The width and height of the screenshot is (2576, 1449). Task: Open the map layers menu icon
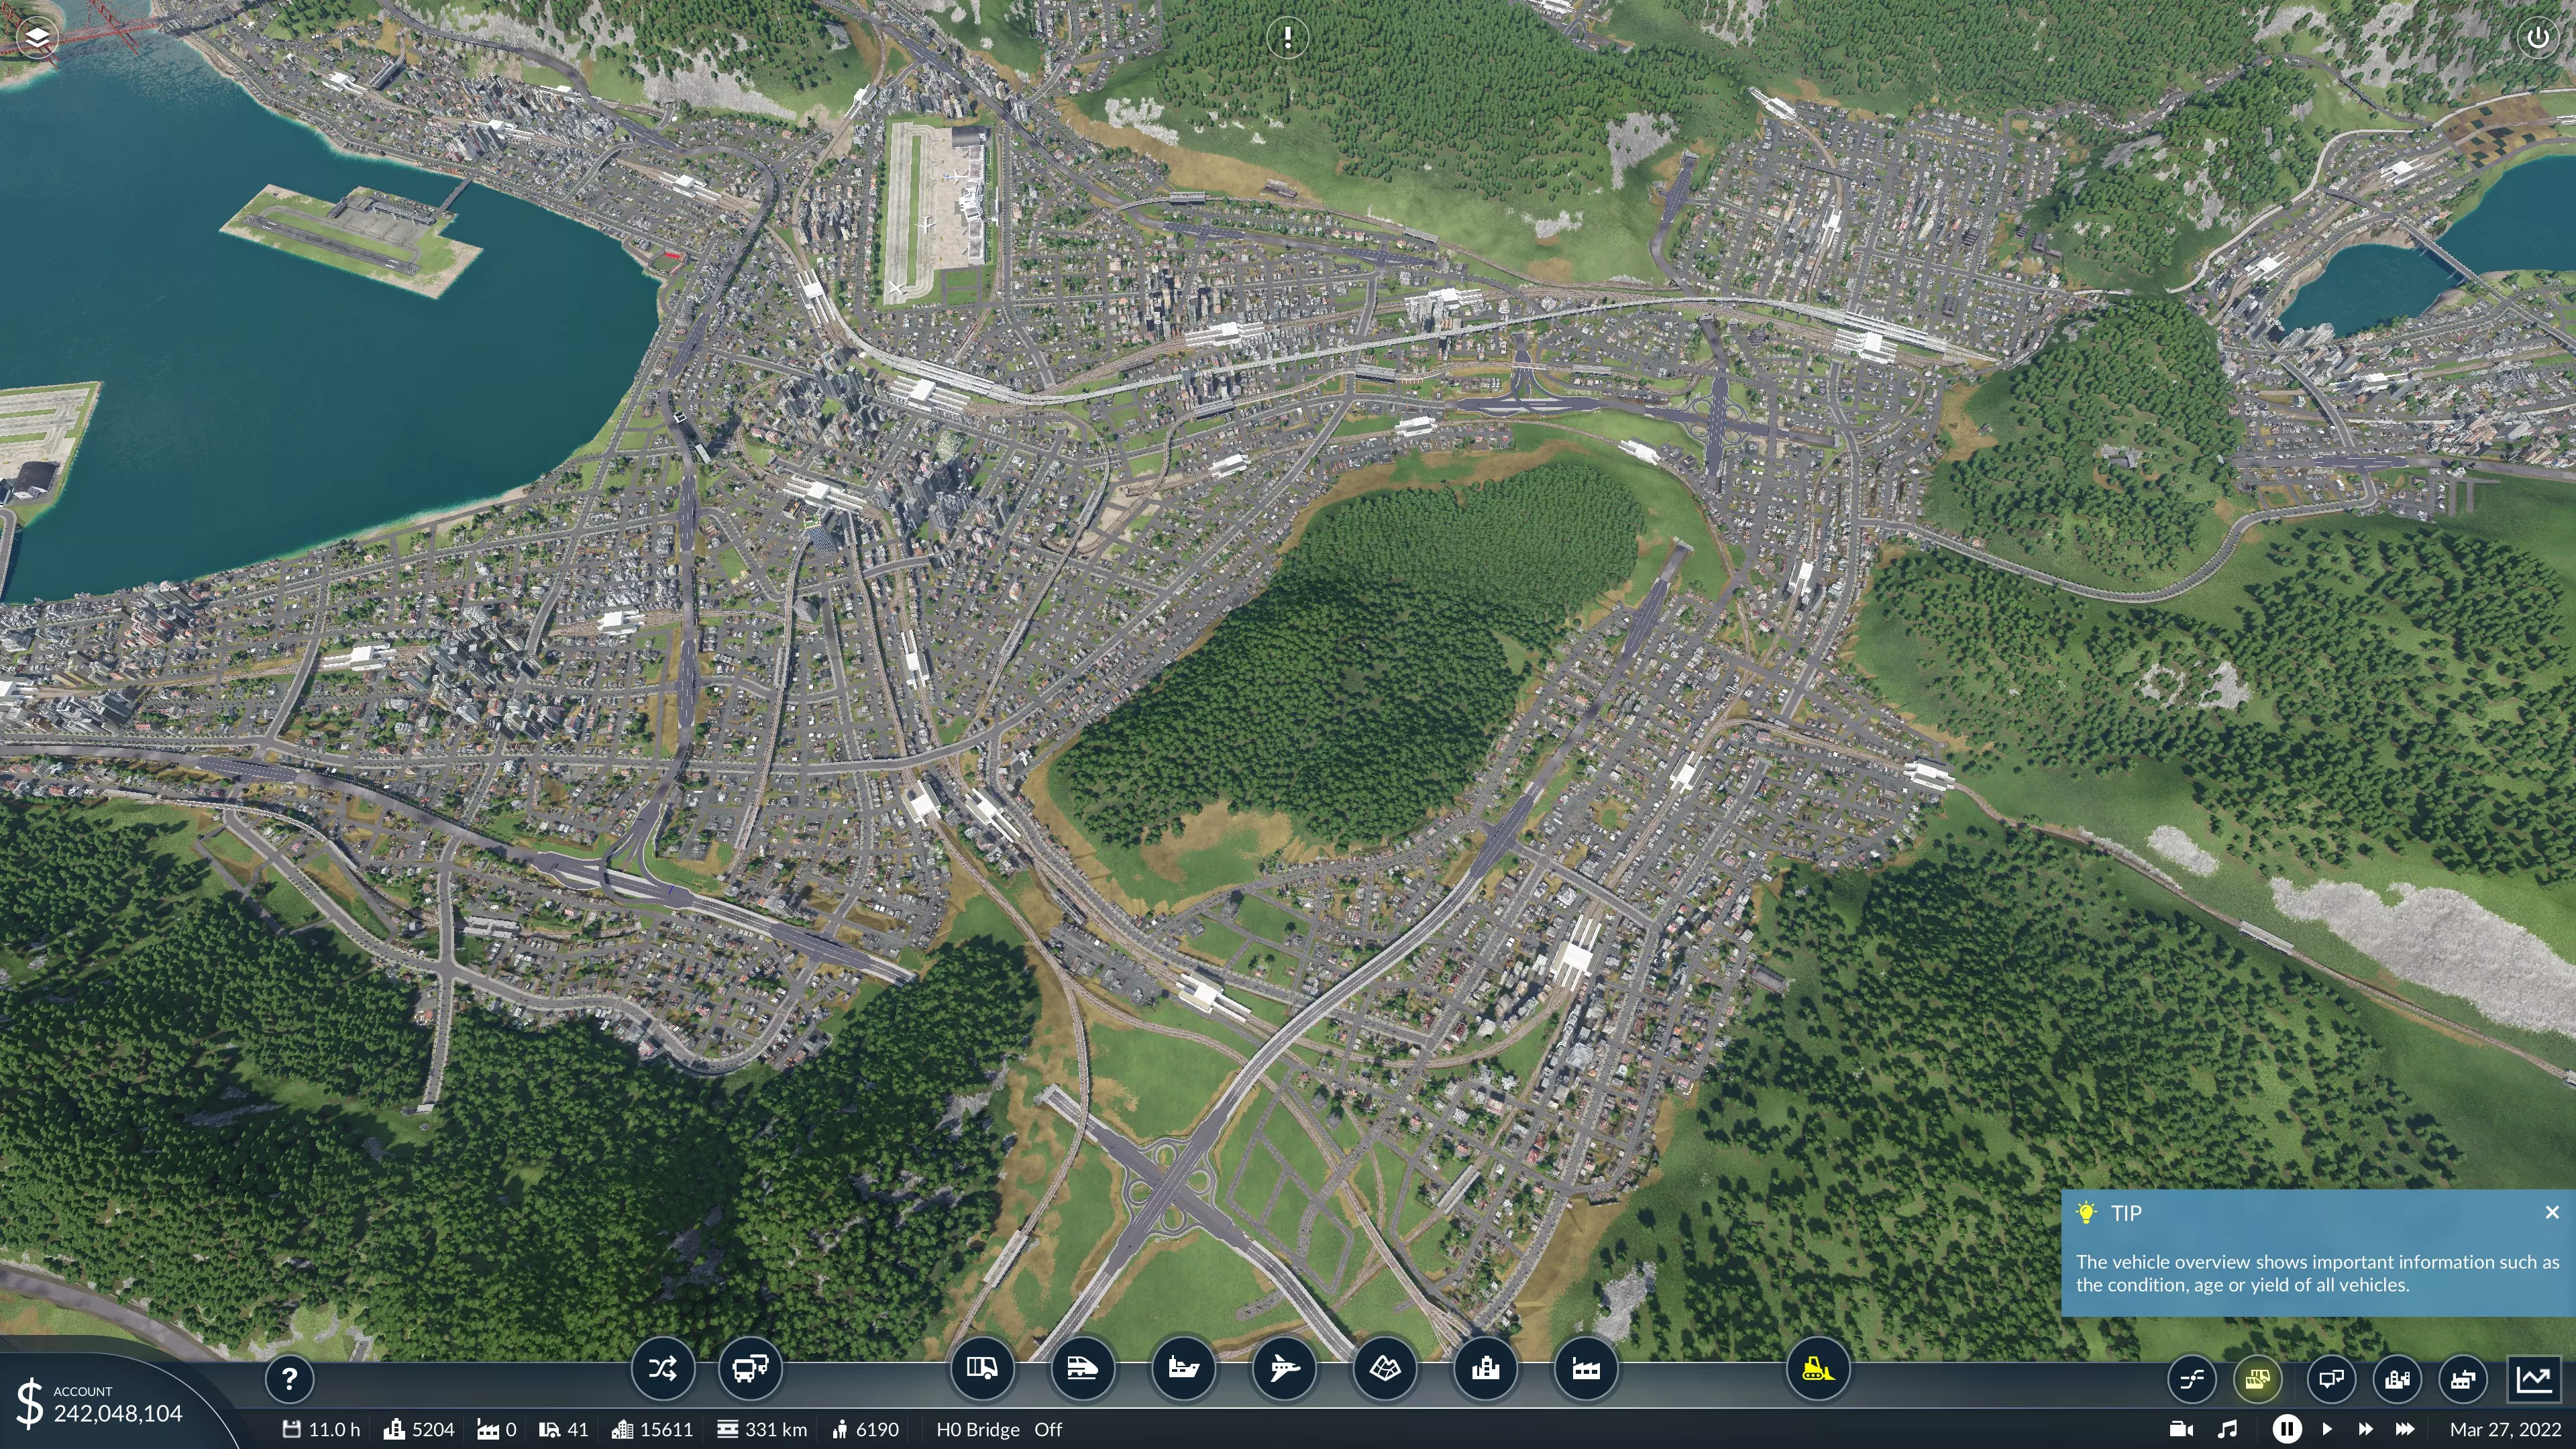click(37, 38)
